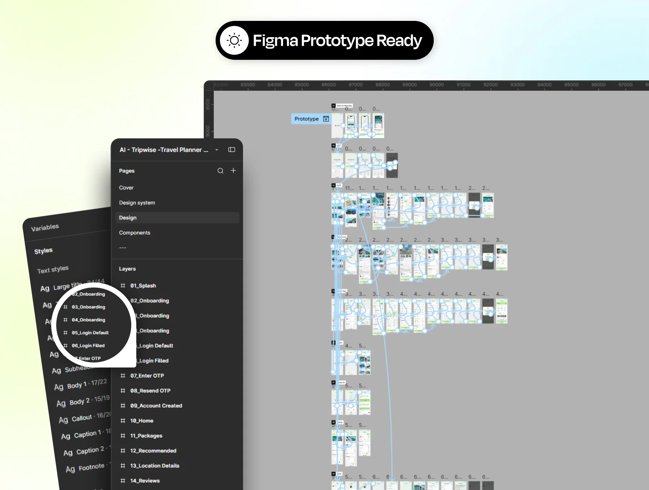Choose the Caption 2 text style
649x490 pixels.
coord(94,450)
